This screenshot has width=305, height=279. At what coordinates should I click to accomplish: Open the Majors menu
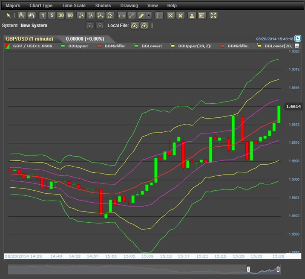[13, 6]
